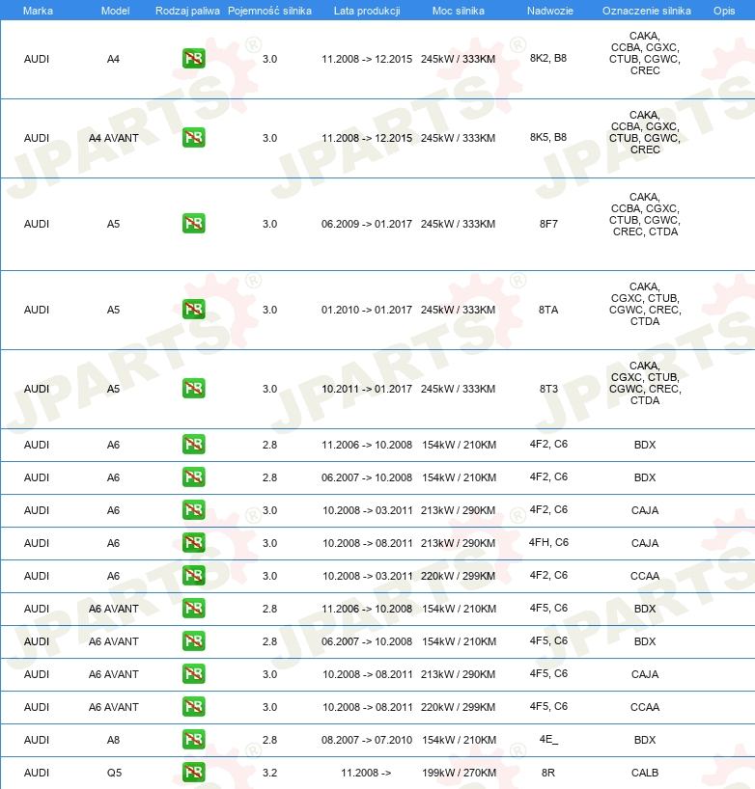The width and height of the screenshot is (755, 789).
Task: Click the Opis column header
Action: tap(724, 11)
